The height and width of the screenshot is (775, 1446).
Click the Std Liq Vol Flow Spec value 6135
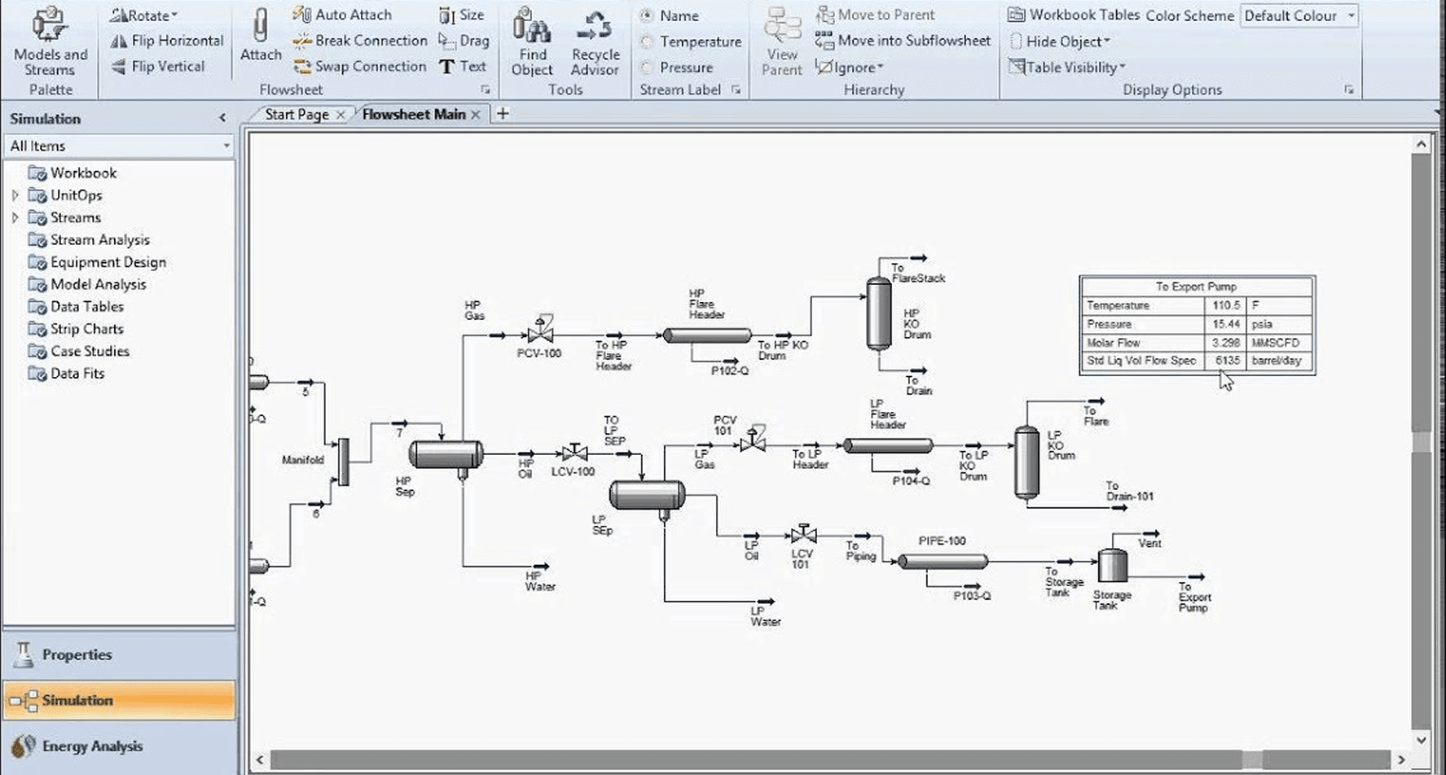pos(1227,361)
